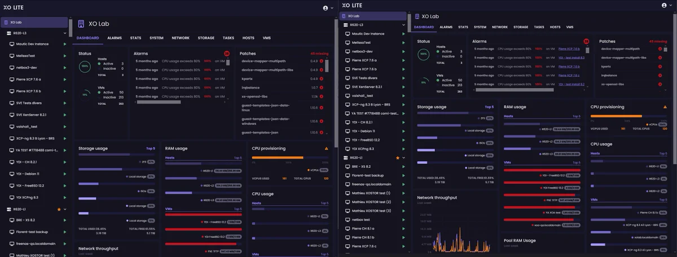Expand account dropdown chevron, right window

click(670, 6)
